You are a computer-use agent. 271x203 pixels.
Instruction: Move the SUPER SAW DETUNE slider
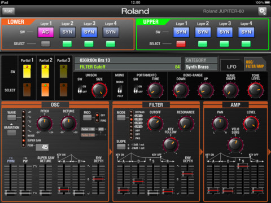45,192
